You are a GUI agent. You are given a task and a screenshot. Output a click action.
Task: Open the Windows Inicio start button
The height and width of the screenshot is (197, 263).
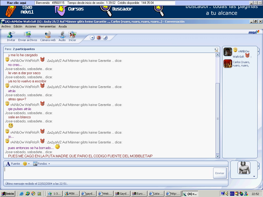(8, 194)
